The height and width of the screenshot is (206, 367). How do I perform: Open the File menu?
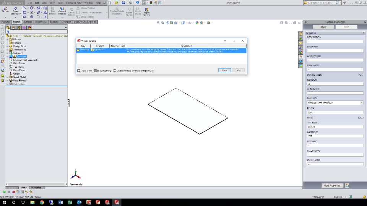[x=30, y=3]
